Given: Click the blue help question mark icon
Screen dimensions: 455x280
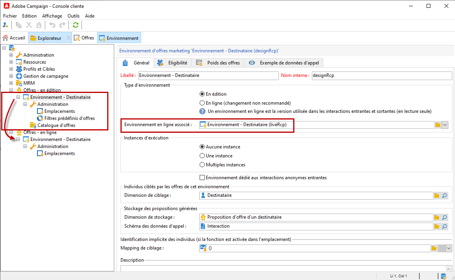Looking at the screenshot, I should pos(202,111).
